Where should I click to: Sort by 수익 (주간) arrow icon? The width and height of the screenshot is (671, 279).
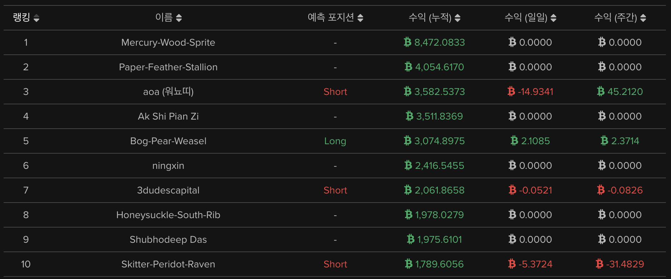[x=643, y=18]
